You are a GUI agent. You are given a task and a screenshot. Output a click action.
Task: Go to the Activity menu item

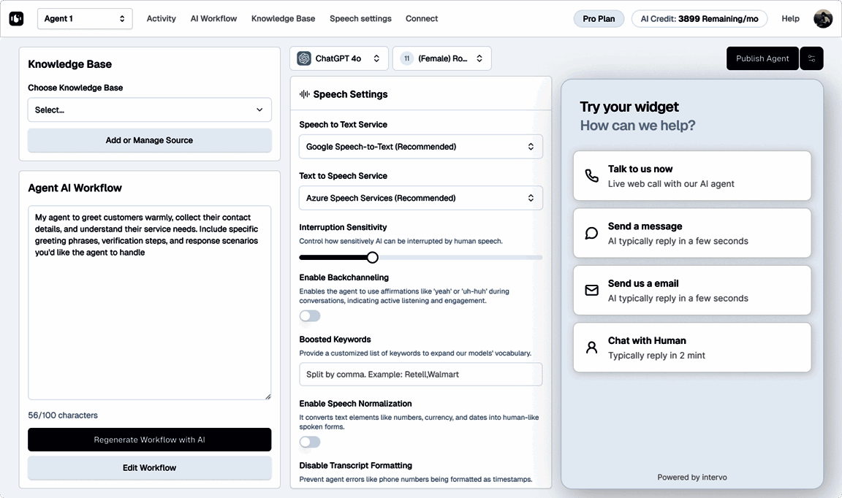click(161, 19)
